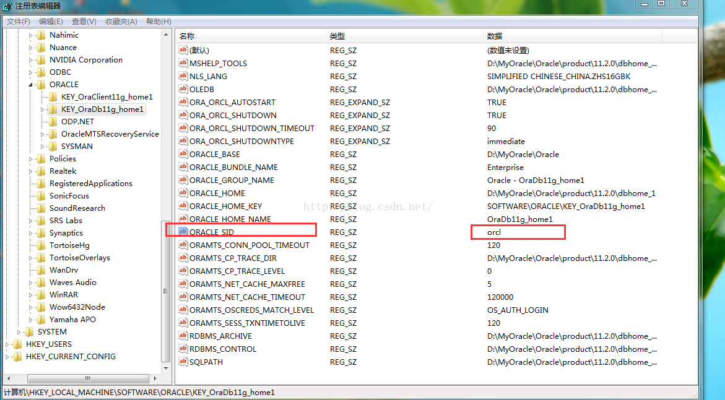The image size is (725, 400).
Task: Click the SYSTEM folder icon
Action: 30,331
